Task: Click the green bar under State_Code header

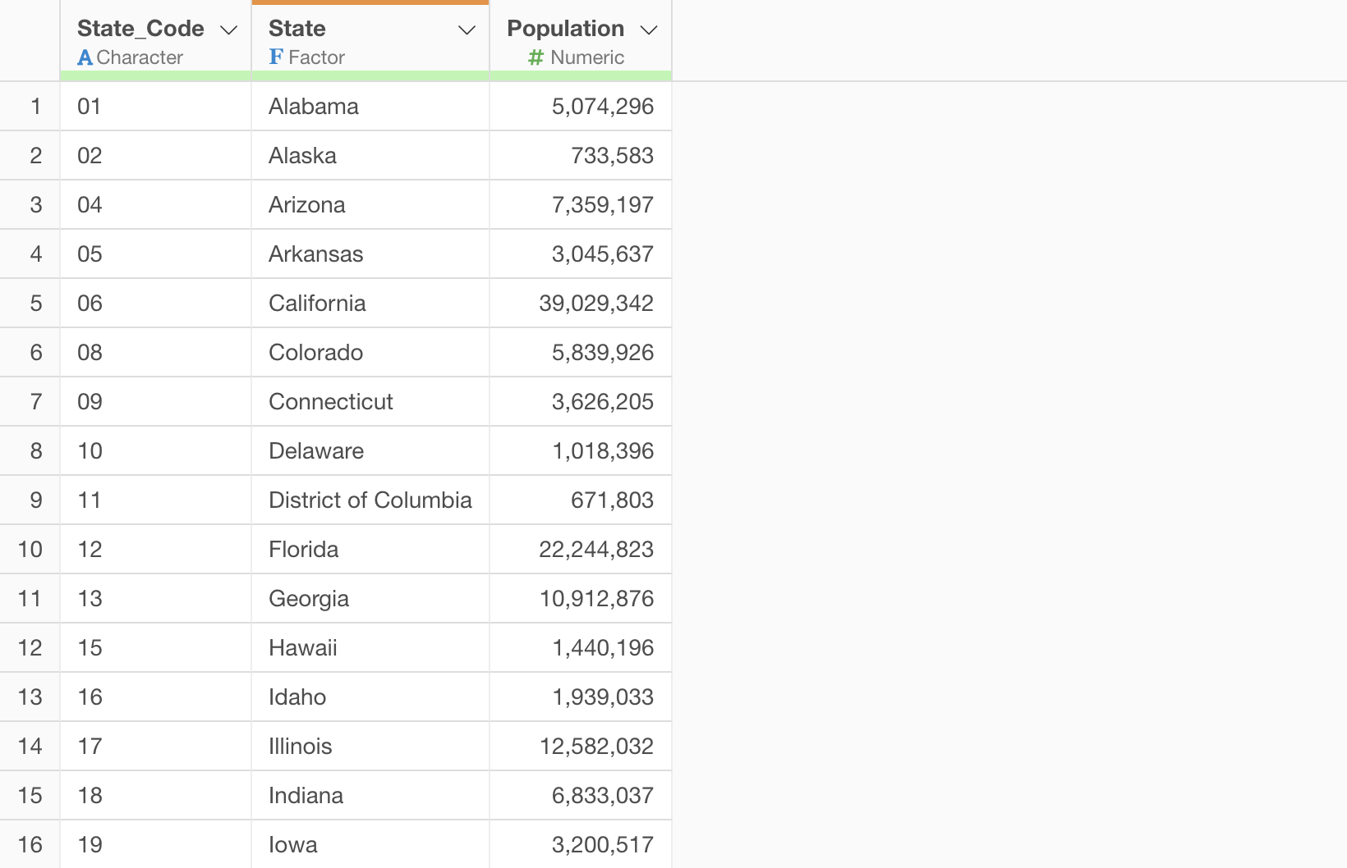Action: coord(155,76)
